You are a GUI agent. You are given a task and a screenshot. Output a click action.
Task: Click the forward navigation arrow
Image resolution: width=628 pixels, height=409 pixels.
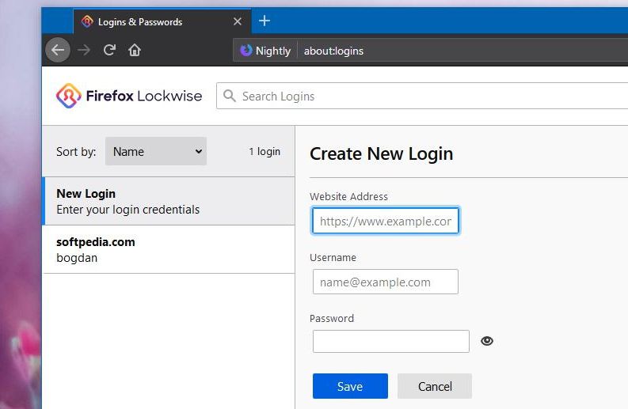point(83,51)
